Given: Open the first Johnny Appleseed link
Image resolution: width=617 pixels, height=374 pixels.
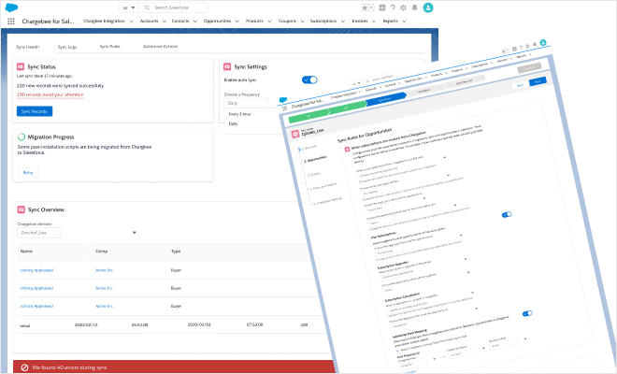Looking at the screenshot, I should (36, 270).
